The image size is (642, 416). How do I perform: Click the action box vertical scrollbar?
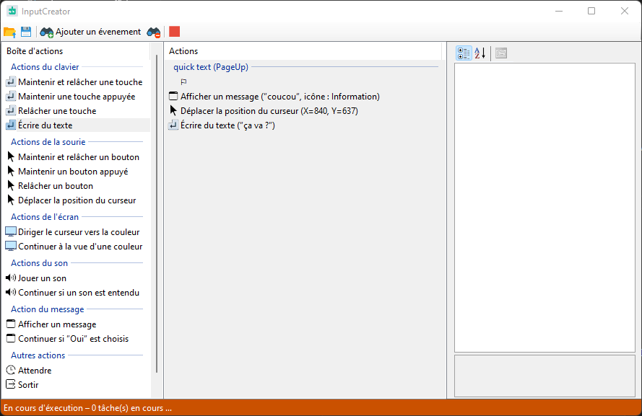coord(157,216)
